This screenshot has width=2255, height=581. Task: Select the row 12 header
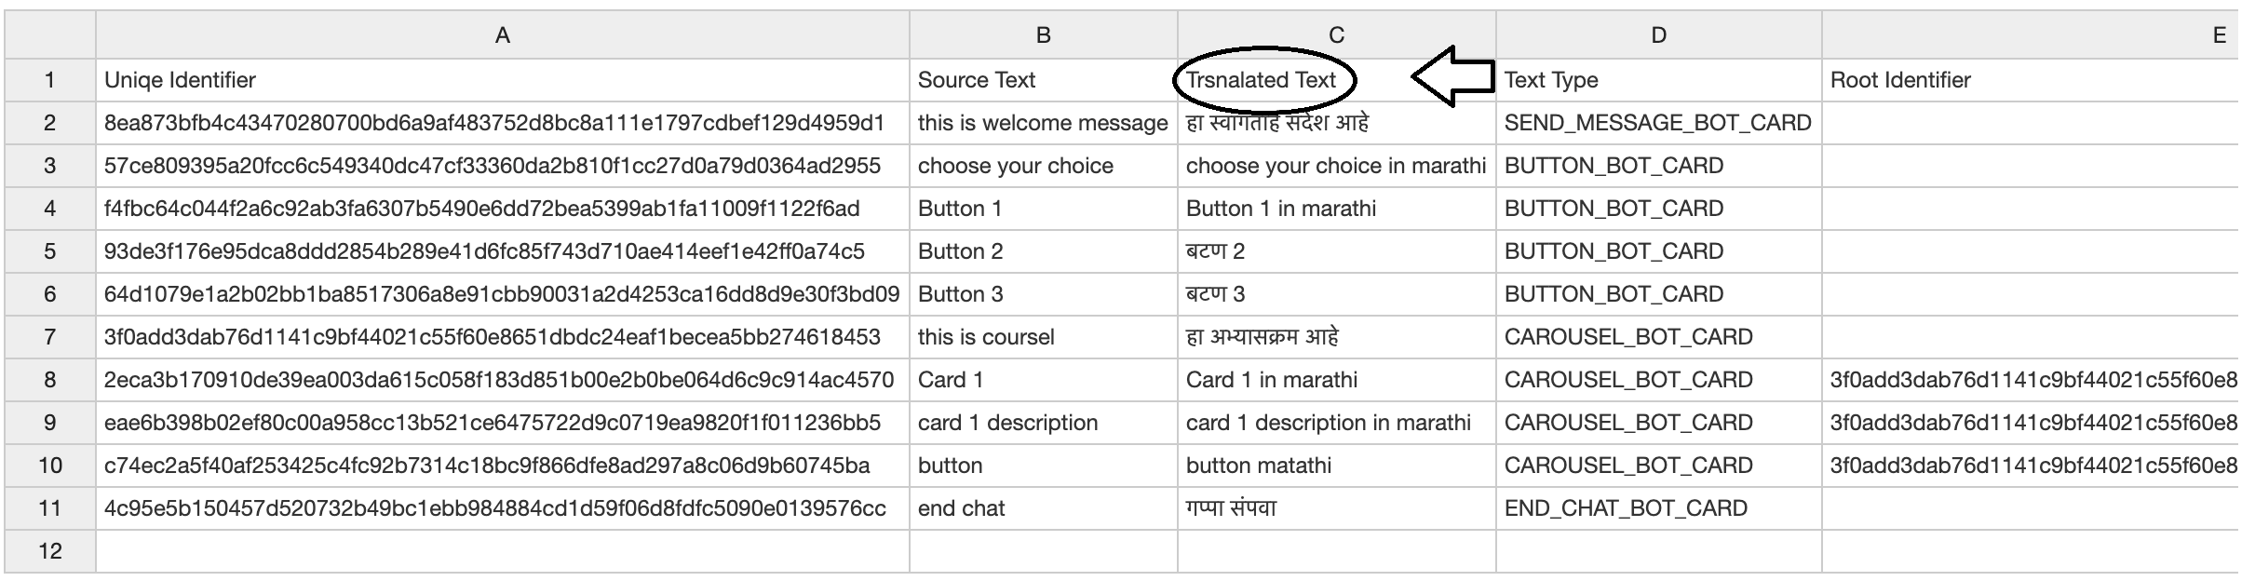[49, 551]
